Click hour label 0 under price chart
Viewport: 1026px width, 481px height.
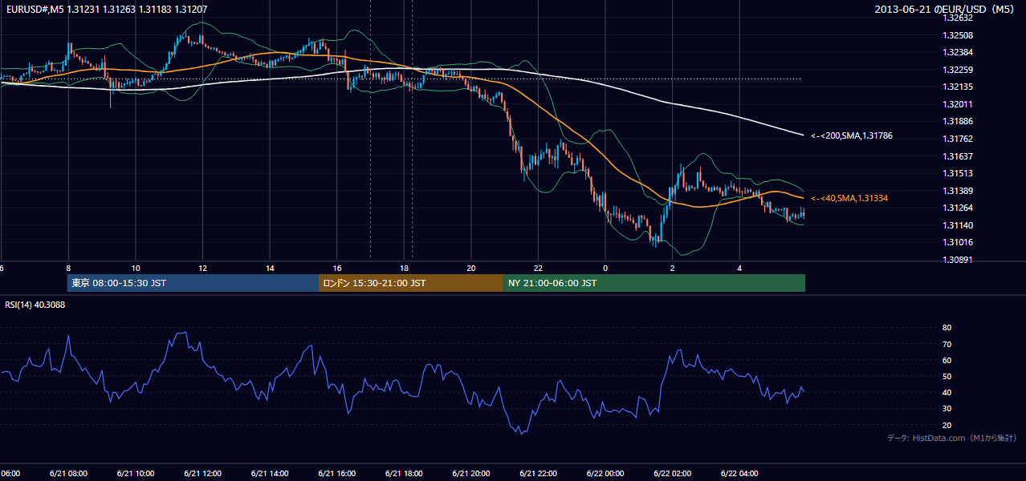[605, 268]
